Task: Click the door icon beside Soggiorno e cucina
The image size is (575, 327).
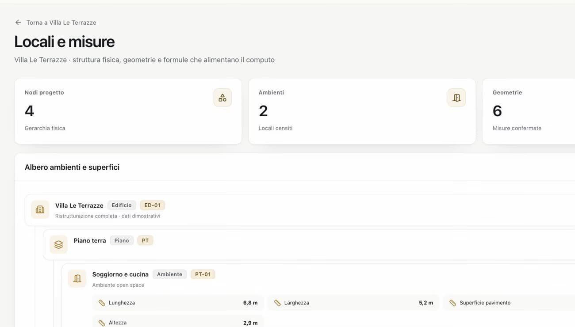Action: [77, 278]
